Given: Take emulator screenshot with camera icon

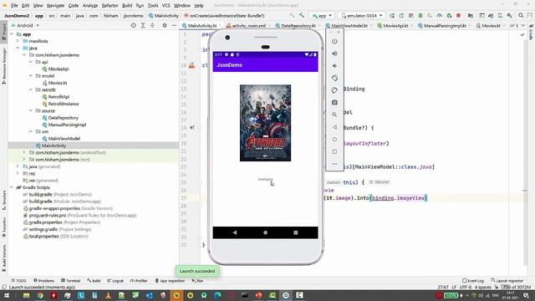Looking at the screenshot, I should pos(334,102).
